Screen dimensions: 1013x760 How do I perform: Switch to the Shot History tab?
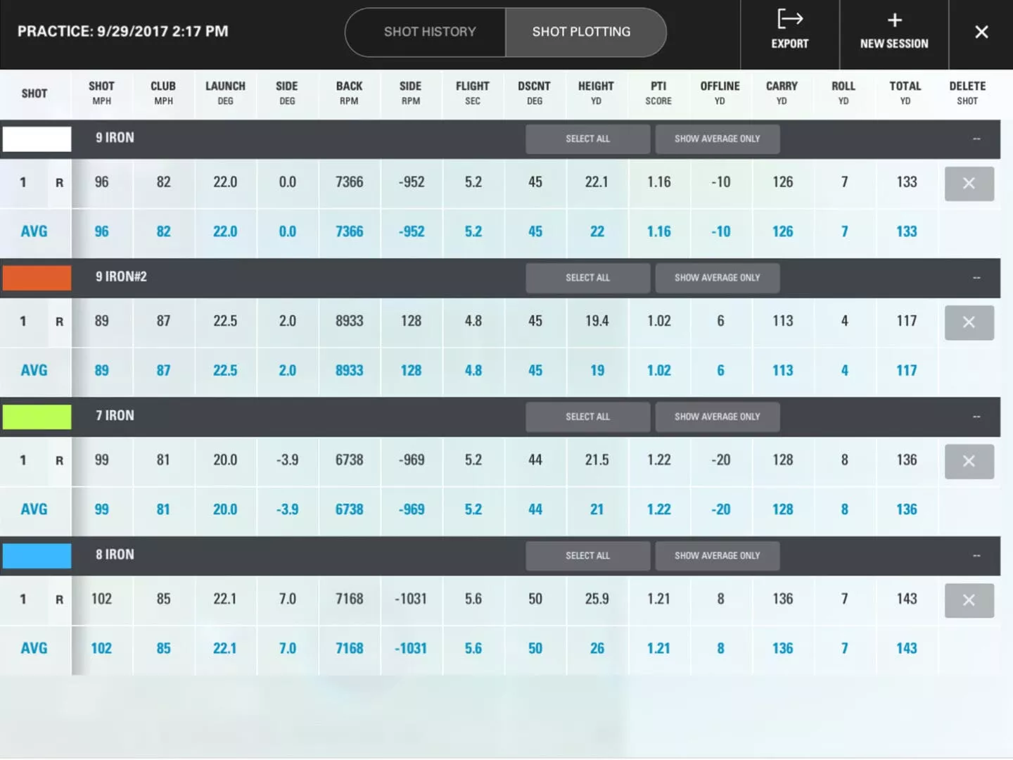(x=429, y=32)
